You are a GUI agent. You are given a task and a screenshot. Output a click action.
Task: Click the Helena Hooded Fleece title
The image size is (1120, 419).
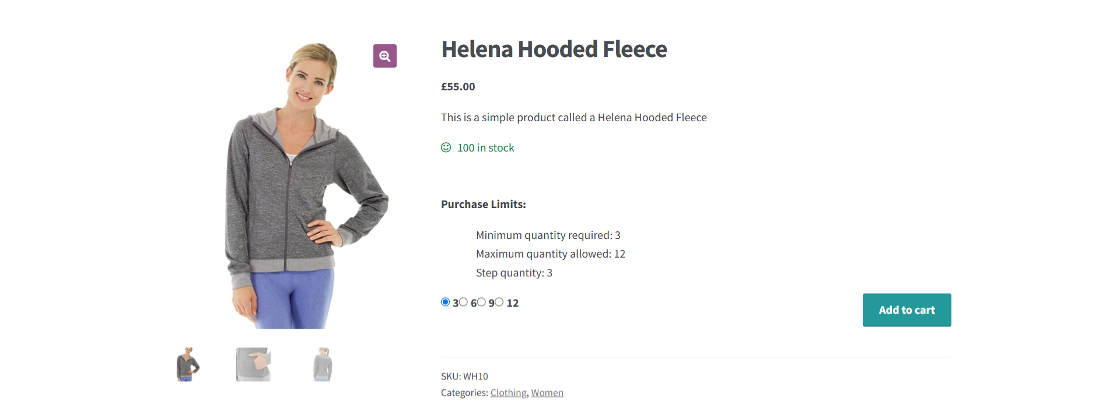pos(554,50)
